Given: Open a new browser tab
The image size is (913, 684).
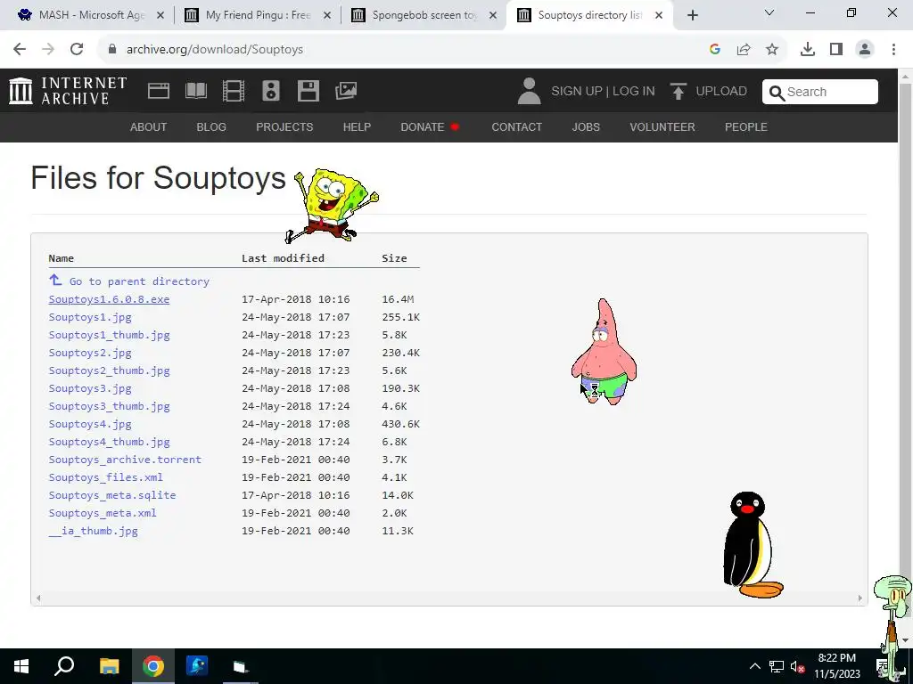Looking at the screenshot, I should [692, 15].
